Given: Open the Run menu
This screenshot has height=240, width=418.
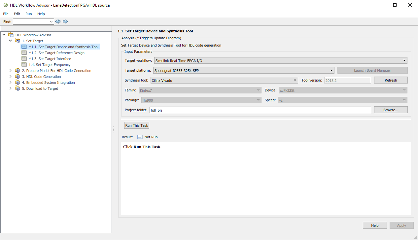Looking at the screenshot, I should (x=29, y=14).
